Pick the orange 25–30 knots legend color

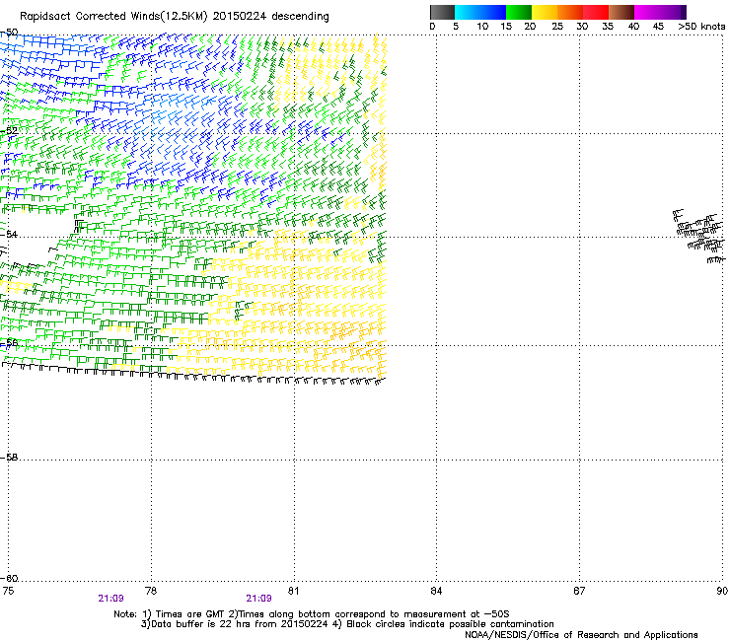tap(570, 12)
